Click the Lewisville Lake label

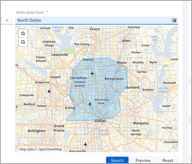58,29
